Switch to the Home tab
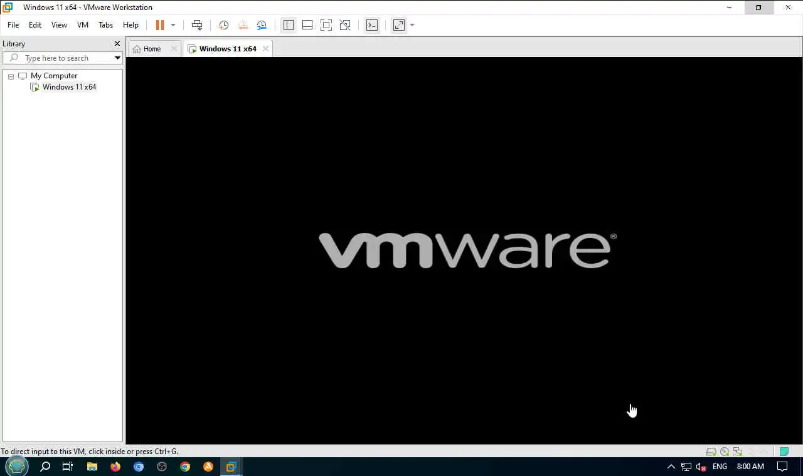This screenshot has width=803, height=476. 152,49
